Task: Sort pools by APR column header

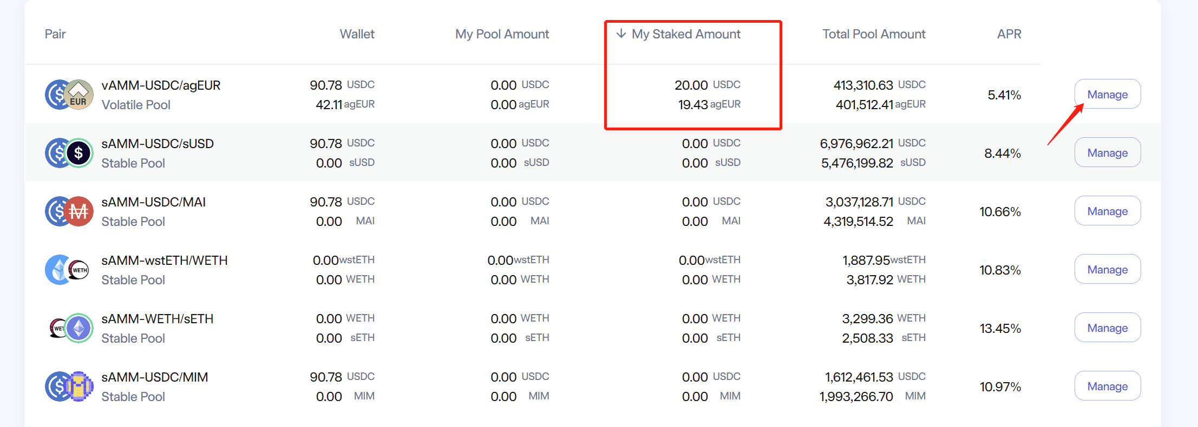Action: tap(1009, 34)
